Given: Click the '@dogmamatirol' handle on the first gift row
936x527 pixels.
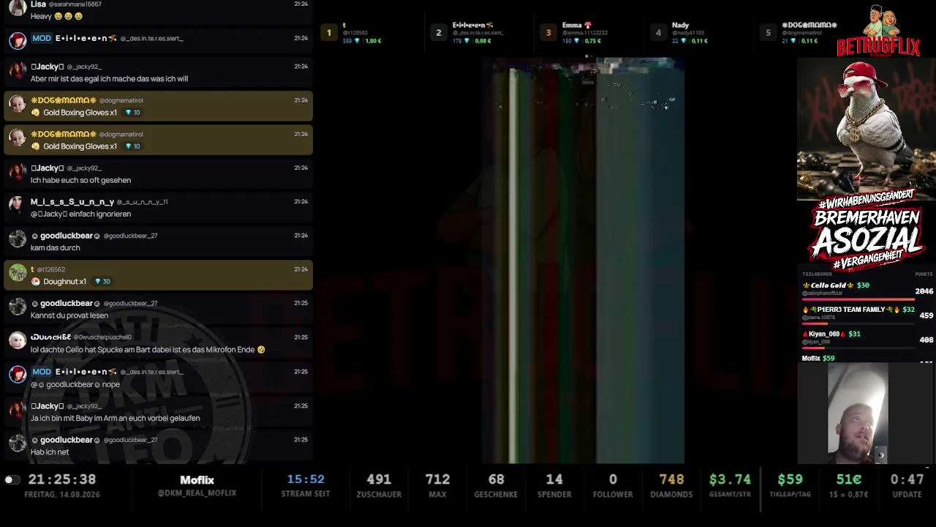Looking at the screenshot, I should [x=121, y=100].
